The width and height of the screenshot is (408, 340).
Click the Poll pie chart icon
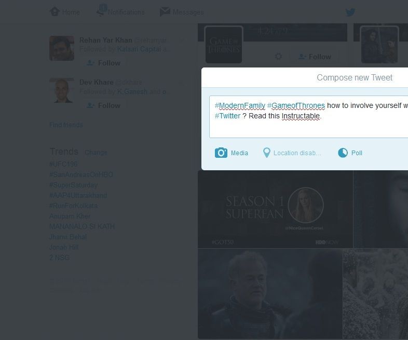[343, 153]
